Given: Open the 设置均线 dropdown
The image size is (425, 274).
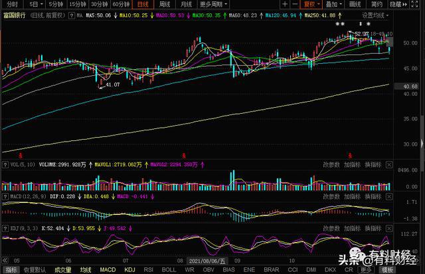Looking at the screenshot, I should pyautogui.click(x=375, y=15).
